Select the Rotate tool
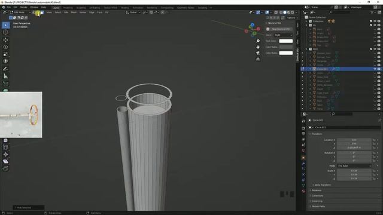Screen dimensions: 383x215 (x=5, y=47)
